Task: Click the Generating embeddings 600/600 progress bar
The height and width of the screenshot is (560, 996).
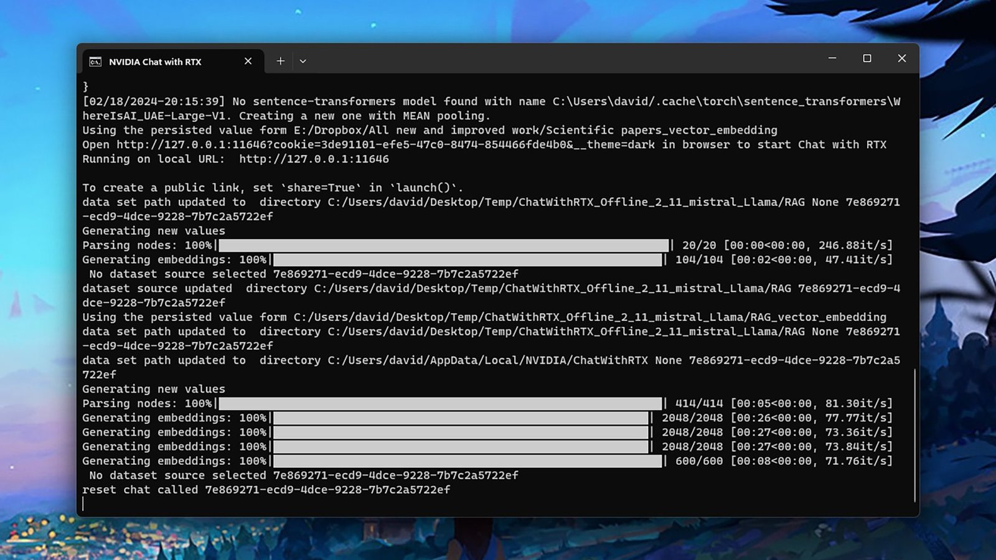Action: pos(467,461)
